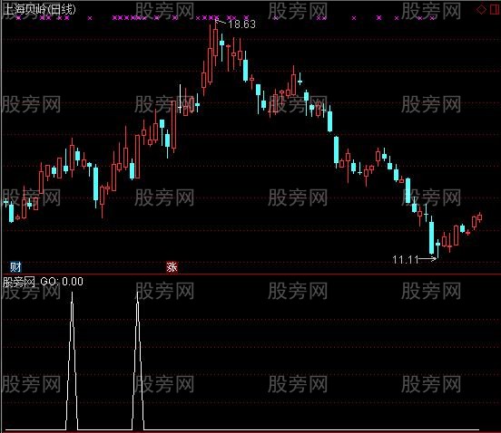Screen dimensions: 501x433
Task: Click the GO: 0.00 indicator value
Action: [x=62, y=282]
